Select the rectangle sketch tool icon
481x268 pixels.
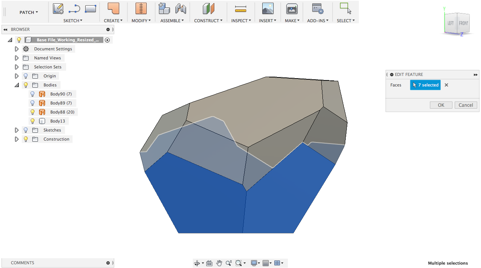(91, 8)
